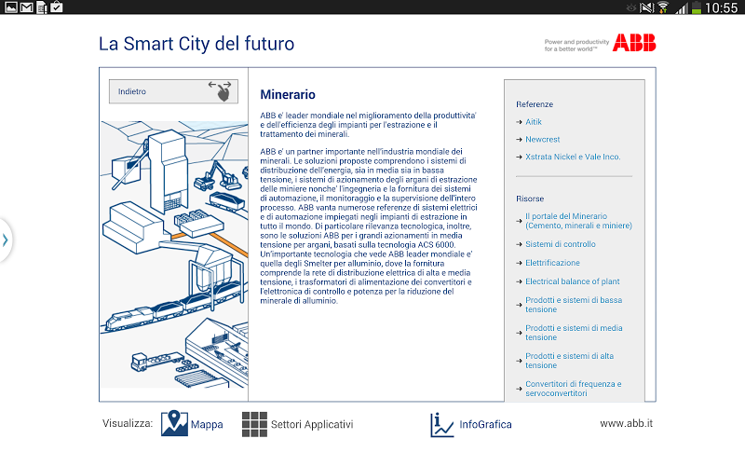Tap document notification icon in status bar
Viewport: 745px width, 466px height.
tap(42, 7)
